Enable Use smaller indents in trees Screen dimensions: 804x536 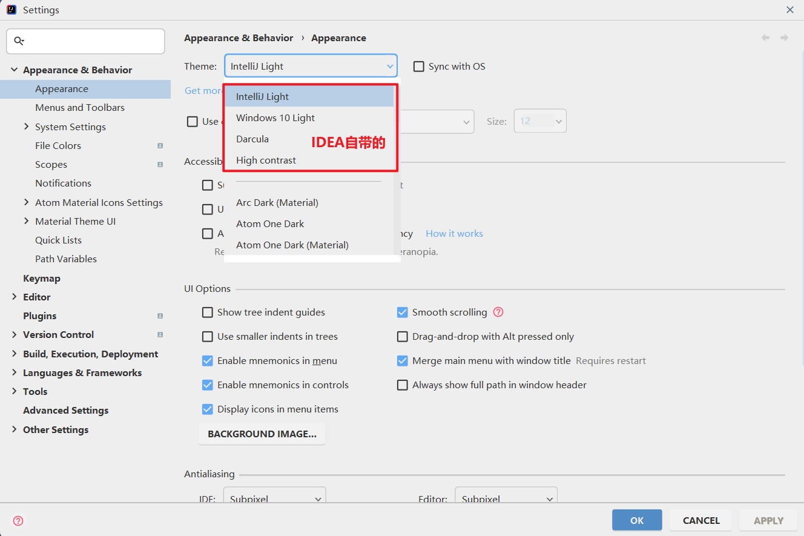click(208, 337)
